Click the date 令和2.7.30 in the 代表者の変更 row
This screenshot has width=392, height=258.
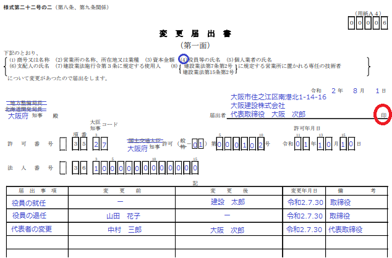click(304, 230)
